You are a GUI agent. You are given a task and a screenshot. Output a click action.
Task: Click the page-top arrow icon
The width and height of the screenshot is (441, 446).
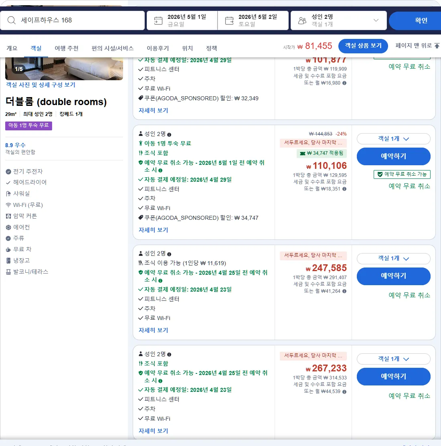pyautogui.click(x=437, y=46)
